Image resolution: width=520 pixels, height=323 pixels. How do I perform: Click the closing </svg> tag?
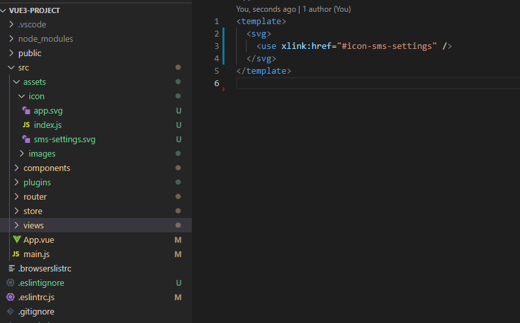click(261, 59)
